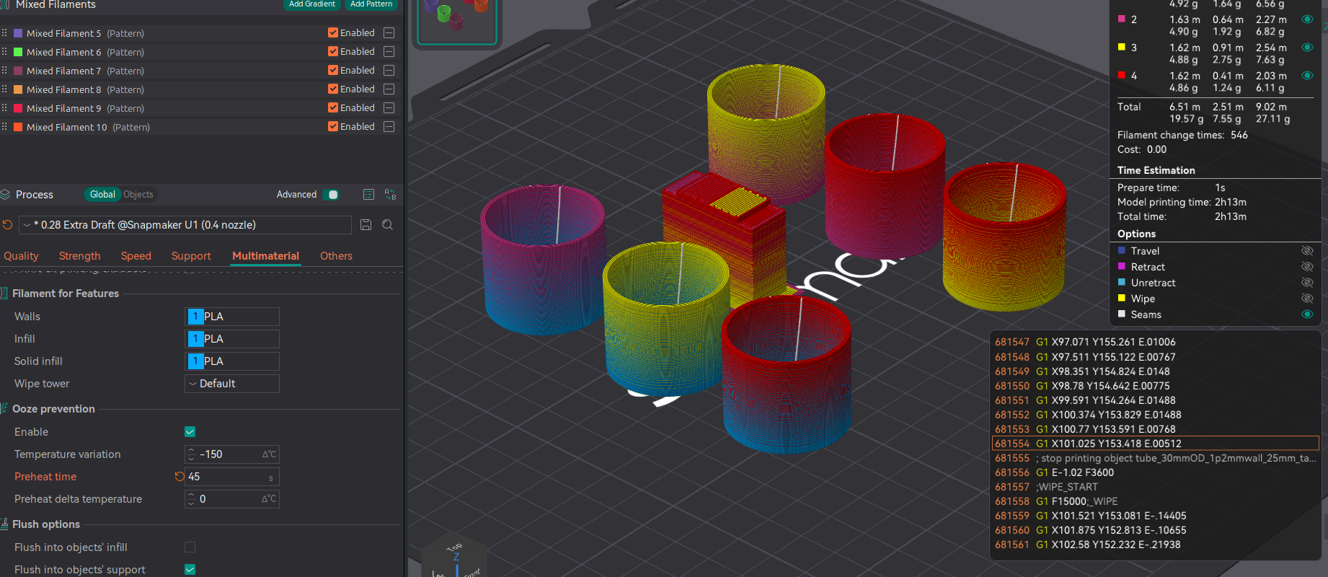
Task: Click the Add Gradient button
Action: (312, 4)
